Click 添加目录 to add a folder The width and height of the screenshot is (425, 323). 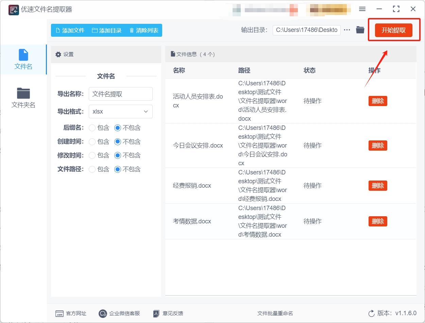(107, 30)
